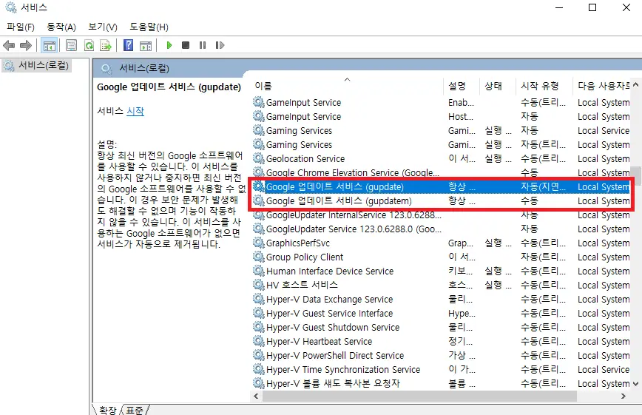Click the gear icon beside Google 업데이트 서비스 (gupdatem)
Viewport: 642px width, 415px height.
258,200
